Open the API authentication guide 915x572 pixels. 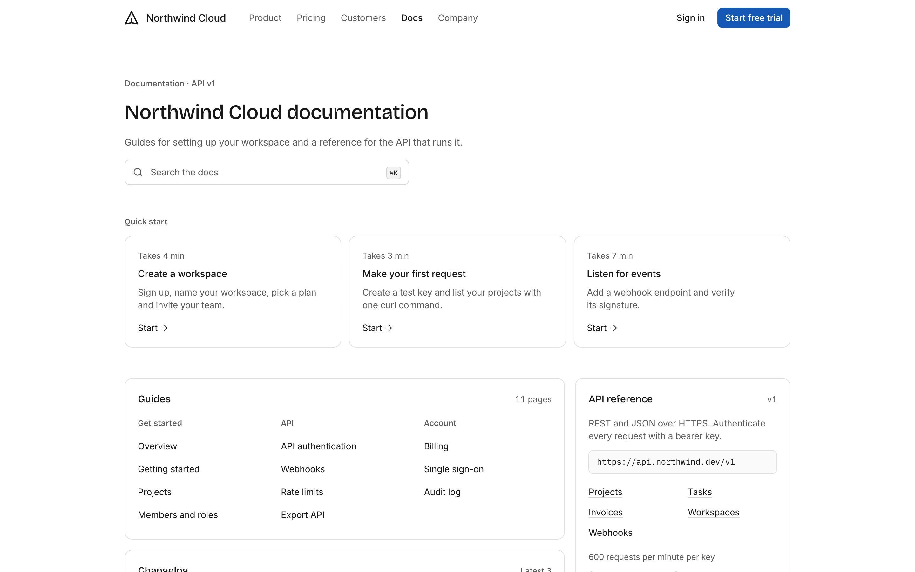pos(318,446)
